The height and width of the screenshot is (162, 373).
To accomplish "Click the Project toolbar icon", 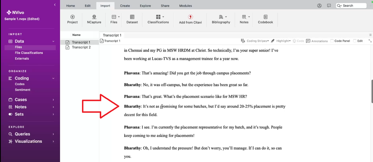I will (72, 17).
